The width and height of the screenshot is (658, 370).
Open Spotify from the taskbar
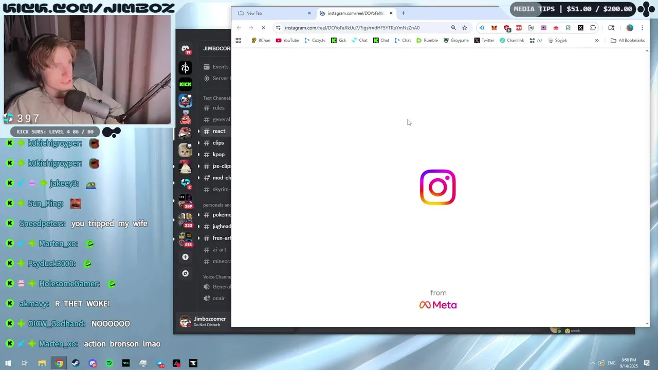coord(109,363)
